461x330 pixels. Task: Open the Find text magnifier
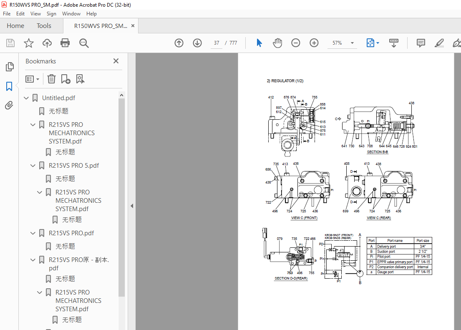click(x=84, y=43)
